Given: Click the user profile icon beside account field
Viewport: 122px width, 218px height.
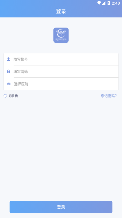Looking at the screenshot, I should [x=9, y=59].
